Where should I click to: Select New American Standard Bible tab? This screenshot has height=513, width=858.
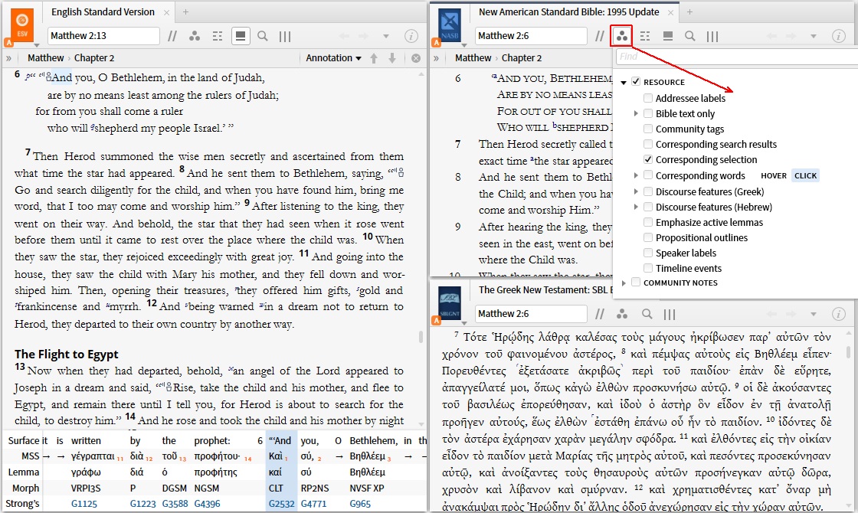569,12
